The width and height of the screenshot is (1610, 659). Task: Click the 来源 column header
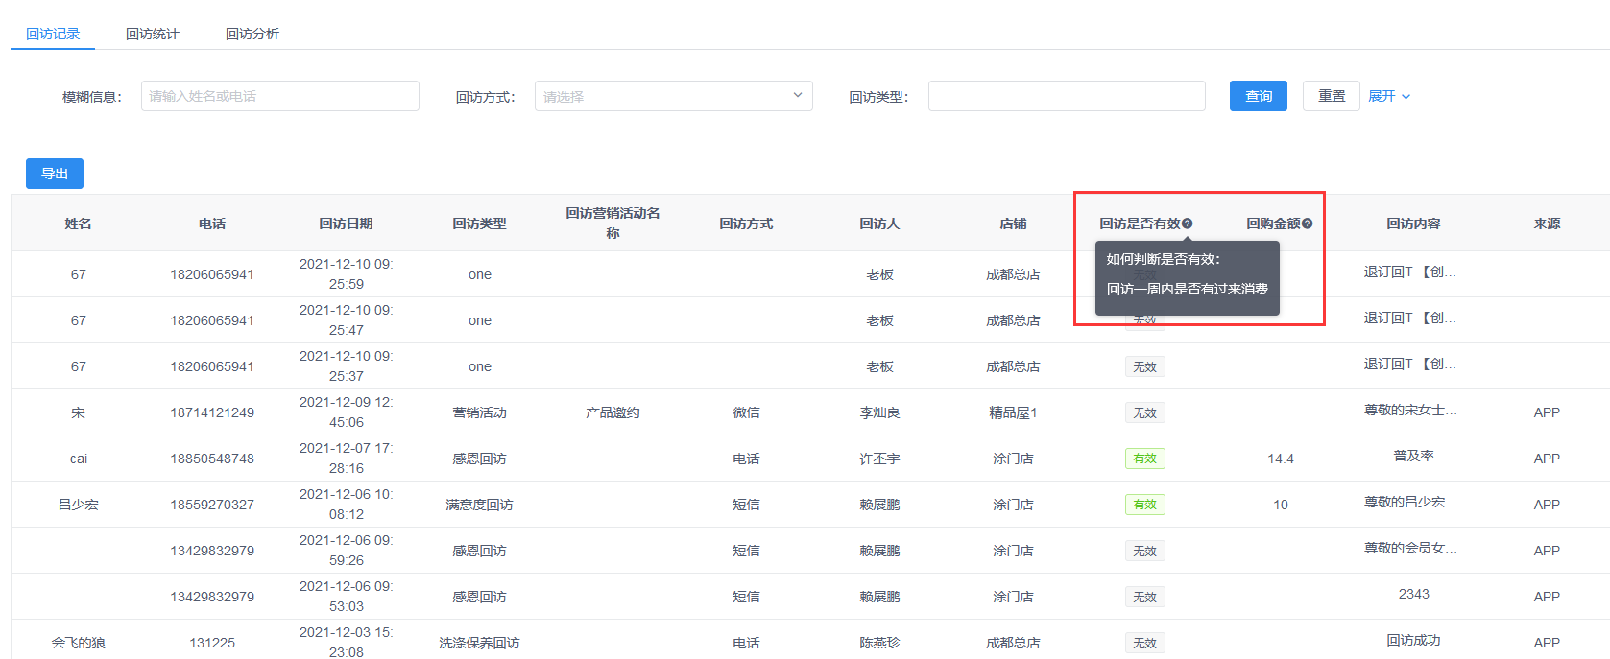pos(1547,224)
